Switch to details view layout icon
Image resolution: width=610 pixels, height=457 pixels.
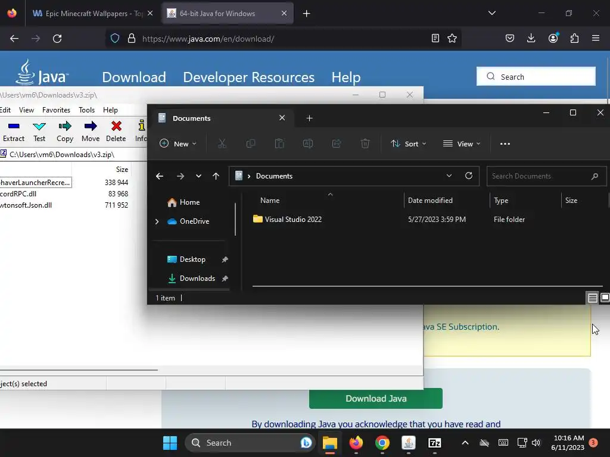592,298
